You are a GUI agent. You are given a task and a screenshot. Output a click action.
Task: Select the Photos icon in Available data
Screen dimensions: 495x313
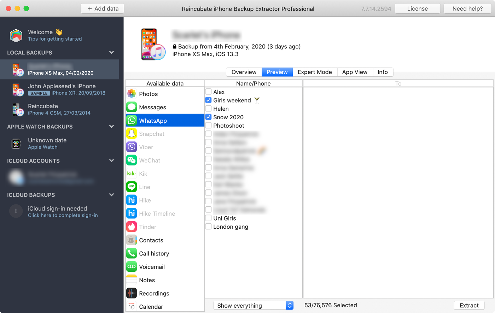pyautogui.click(x=131, y=94)
